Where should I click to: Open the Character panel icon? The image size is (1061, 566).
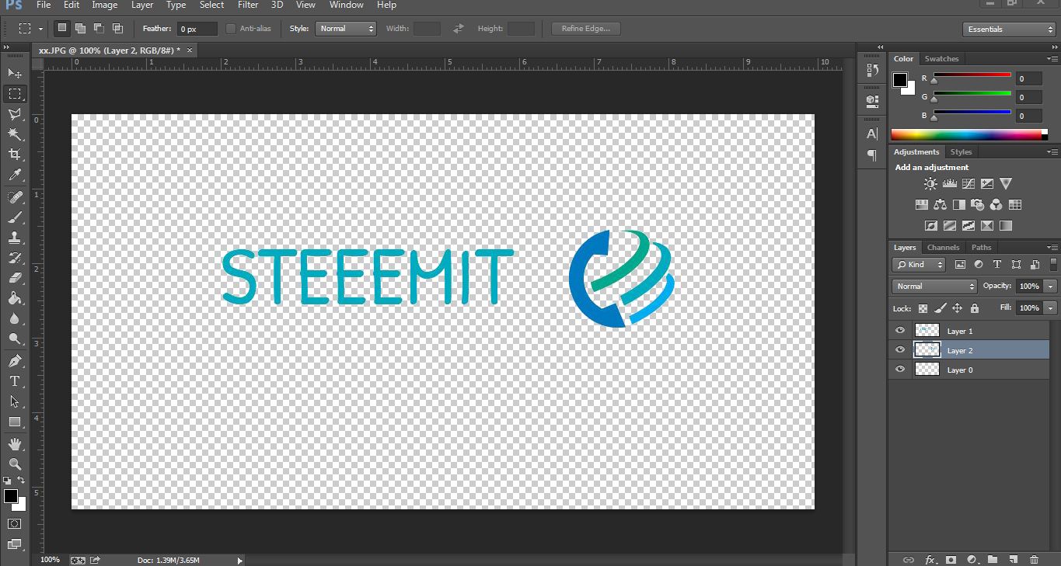point(872,134)
